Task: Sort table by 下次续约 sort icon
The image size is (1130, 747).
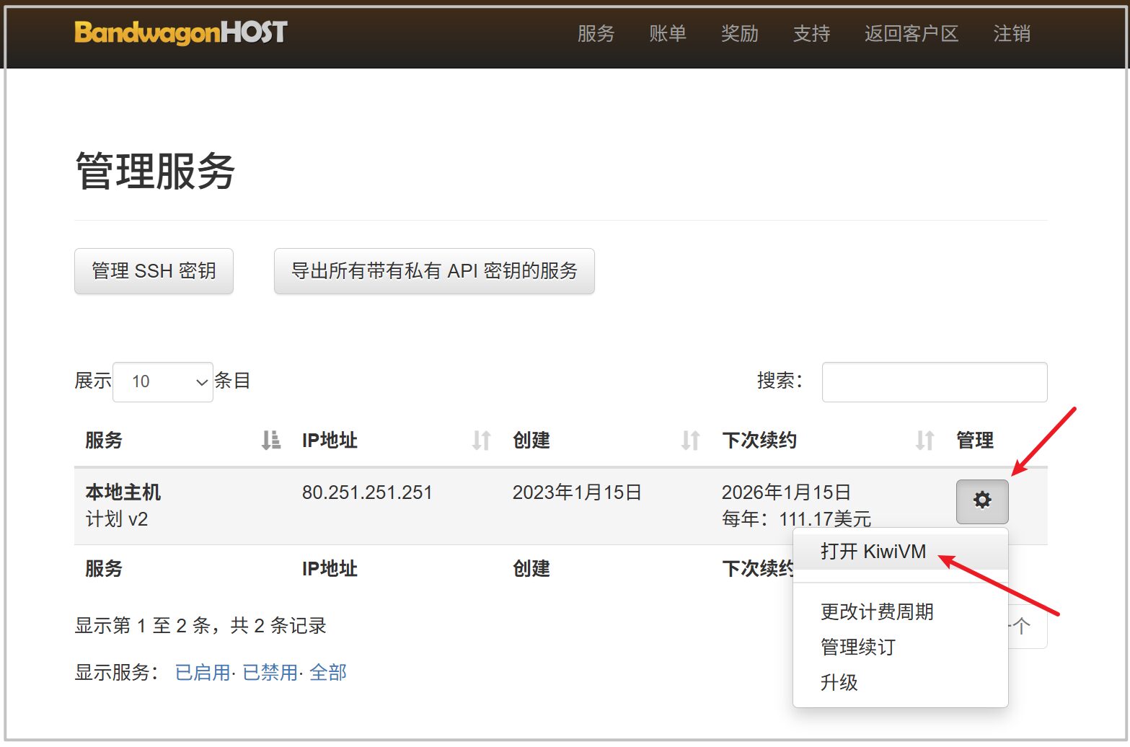Action: tap(924, 440)
